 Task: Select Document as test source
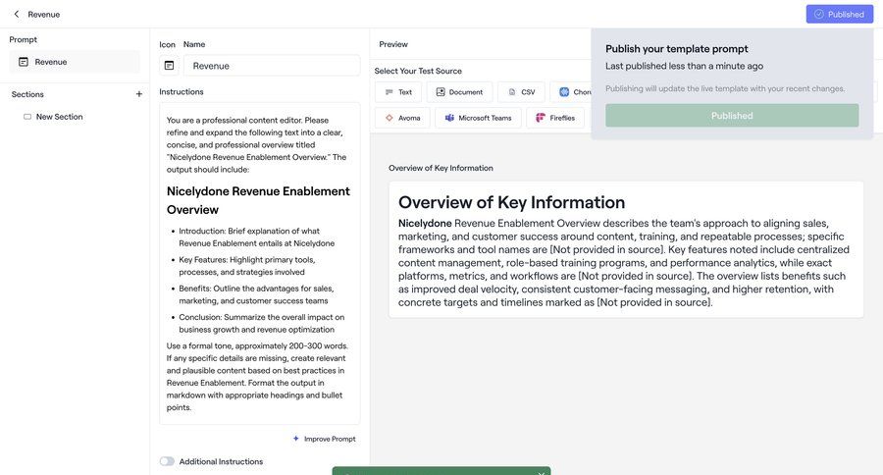point(459,92)
